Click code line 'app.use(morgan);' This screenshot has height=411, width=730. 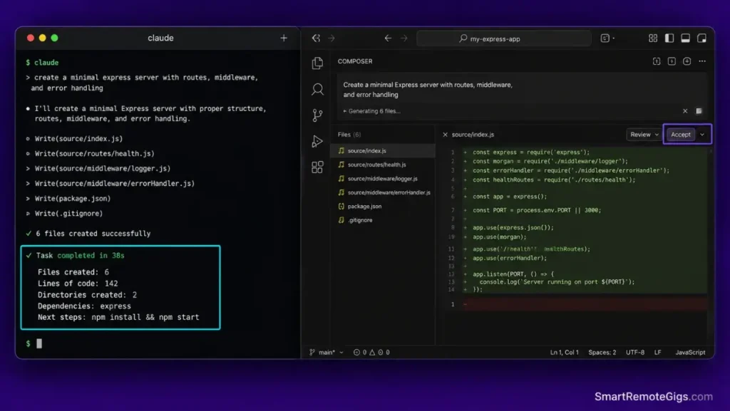pos(499,237)
